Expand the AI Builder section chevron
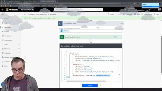This screenshot has width=162, height=91. coord(19,53)
